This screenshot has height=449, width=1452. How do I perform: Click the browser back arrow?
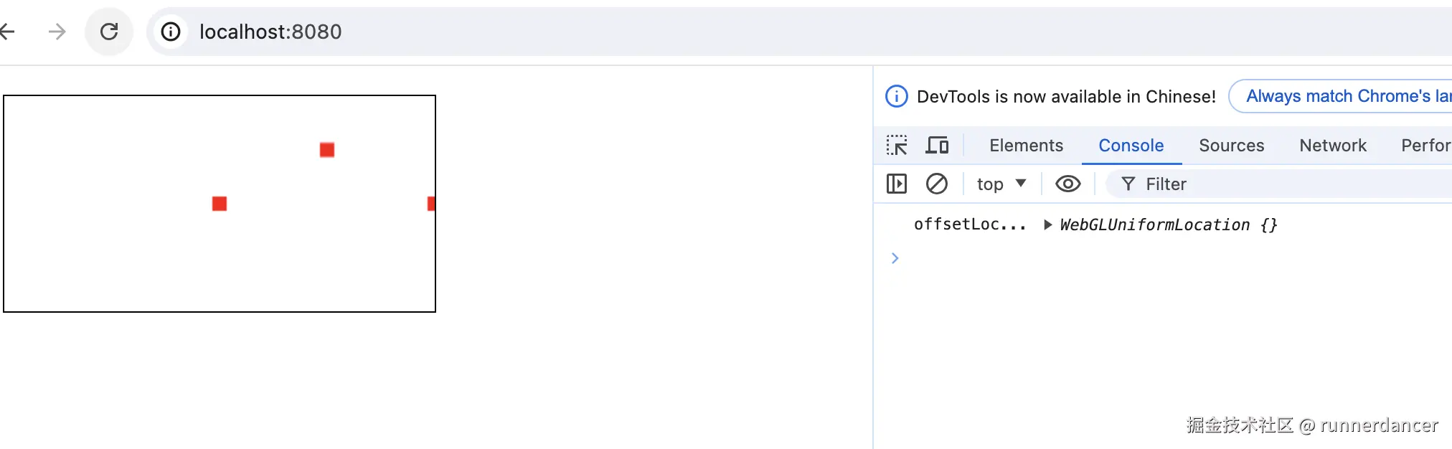[7, 32]
